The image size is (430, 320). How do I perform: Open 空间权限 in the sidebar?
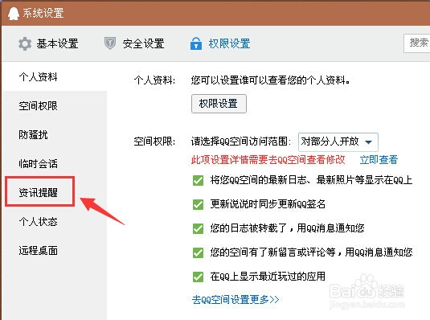[x=38, y=106]
